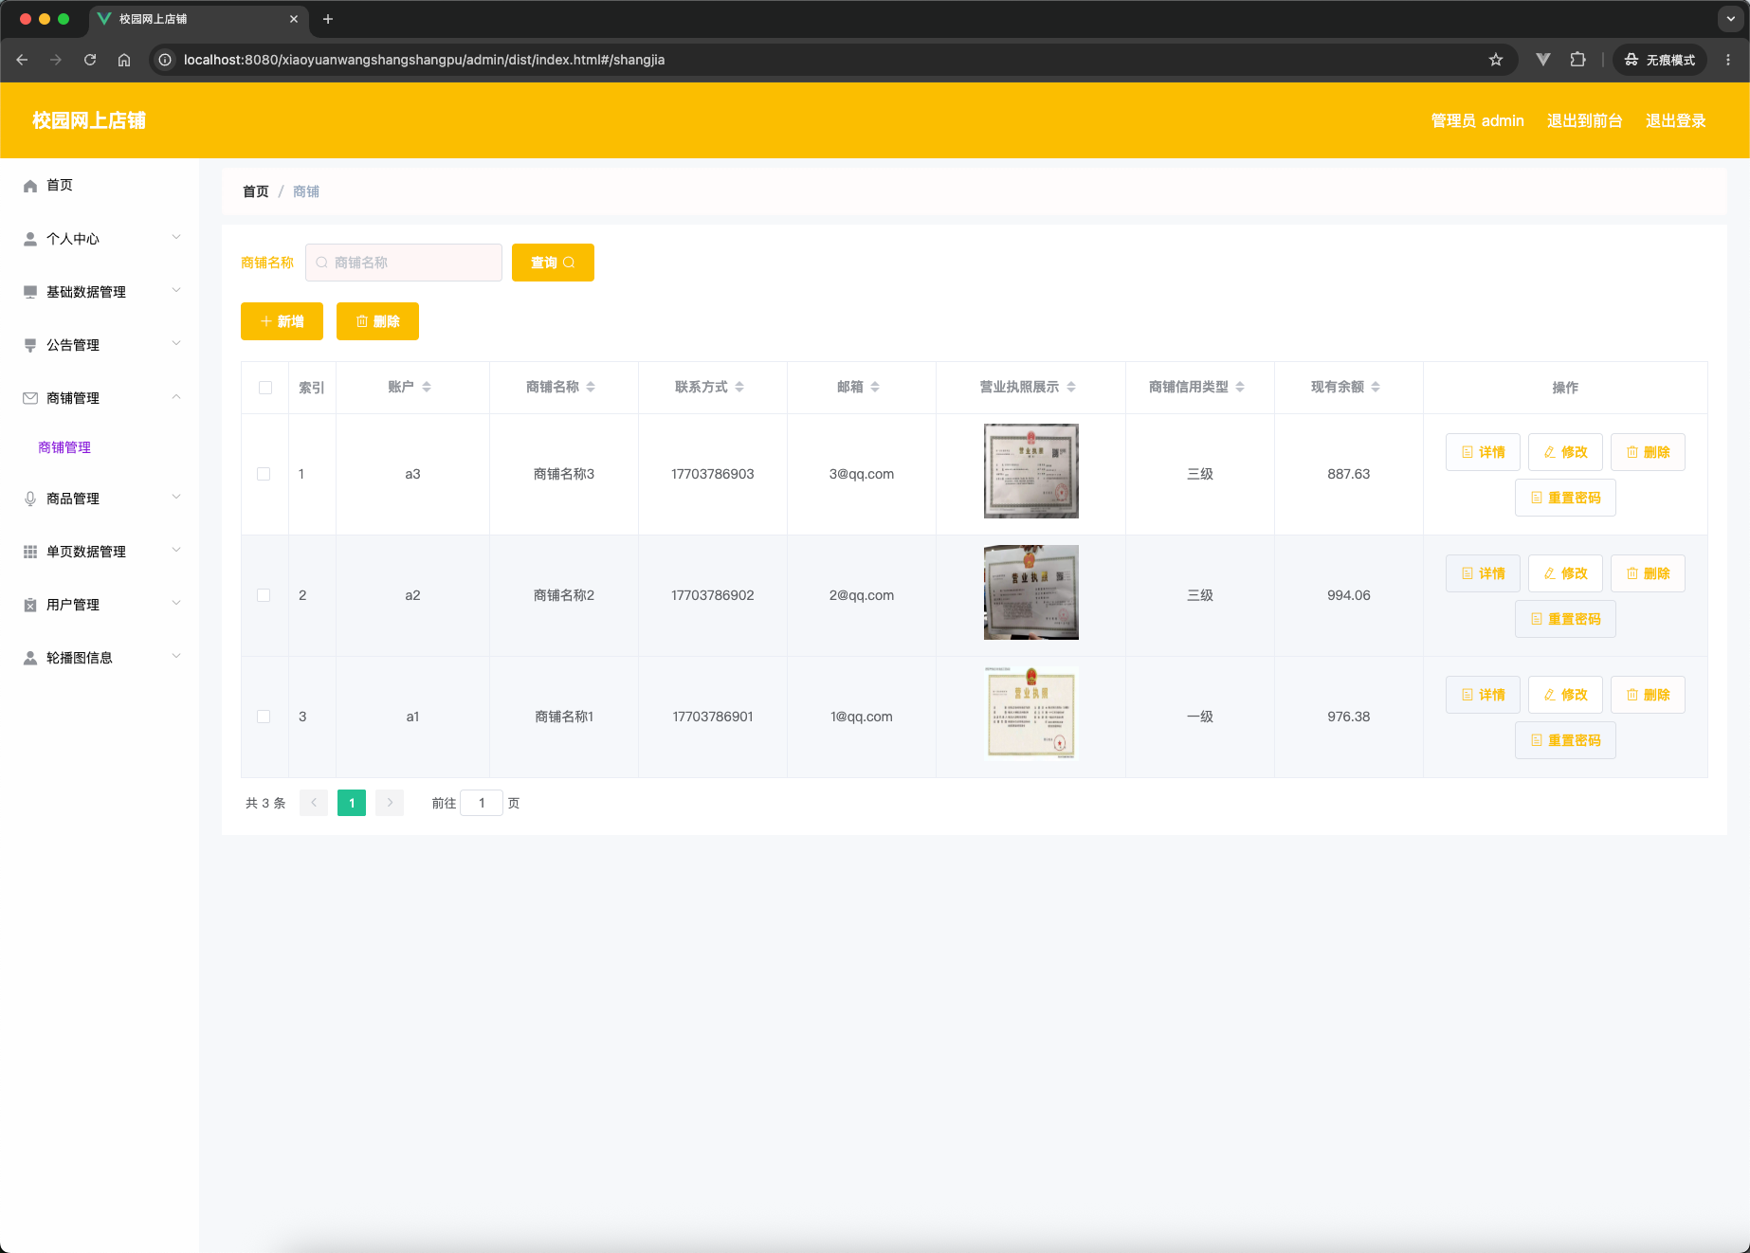Open the browser extensions puzzle icon
The width and height of the screenshot is (1750, 1253).
[1577, 60]
